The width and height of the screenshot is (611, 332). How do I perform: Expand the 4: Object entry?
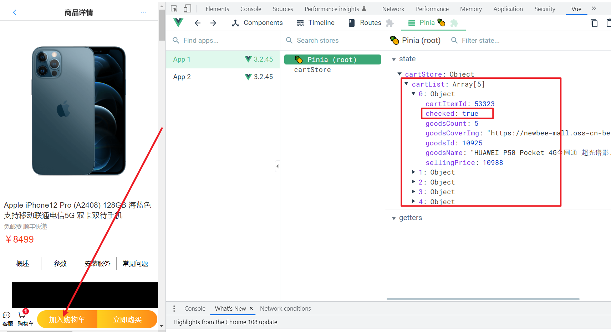pos(413,201)
